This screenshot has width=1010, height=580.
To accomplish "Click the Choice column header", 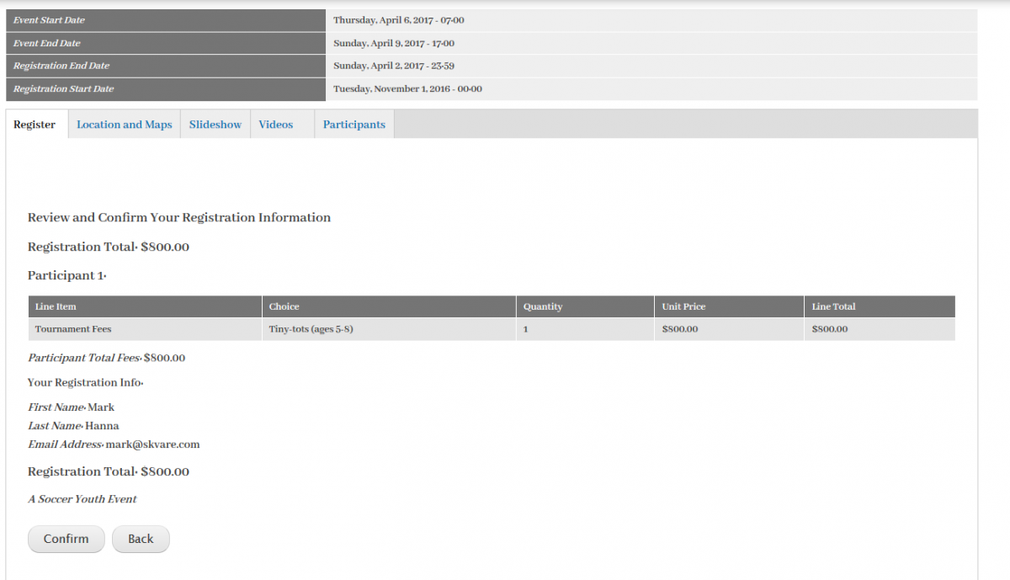I will click(x=284, y=306).
